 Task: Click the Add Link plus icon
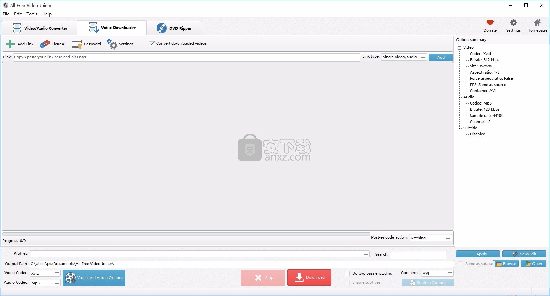coord(10,44)
